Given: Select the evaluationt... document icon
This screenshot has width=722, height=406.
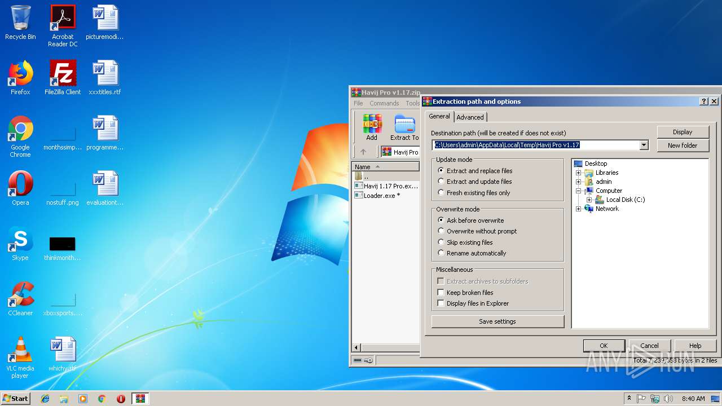Looking at the screenshot, I should (105, 188).
